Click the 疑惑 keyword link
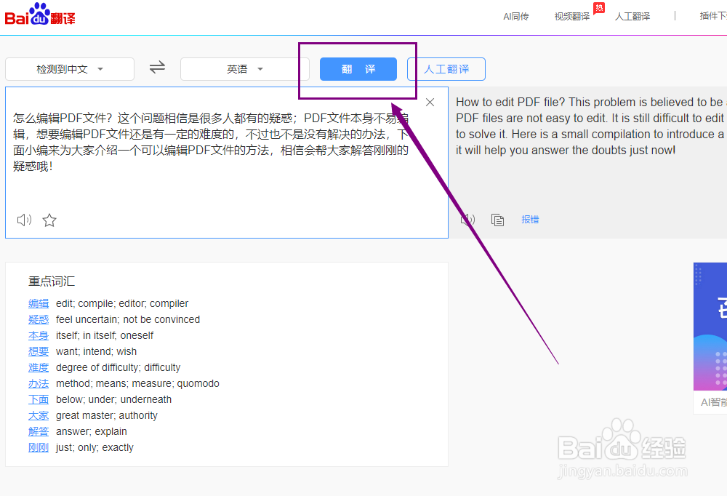 pyautogui.click(x=38, y=319)
